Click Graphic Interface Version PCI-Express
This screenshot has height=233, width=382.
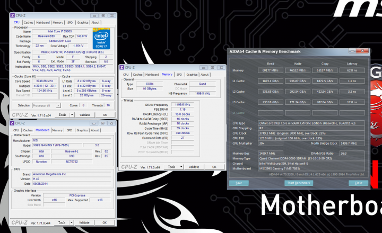[77, 195]
